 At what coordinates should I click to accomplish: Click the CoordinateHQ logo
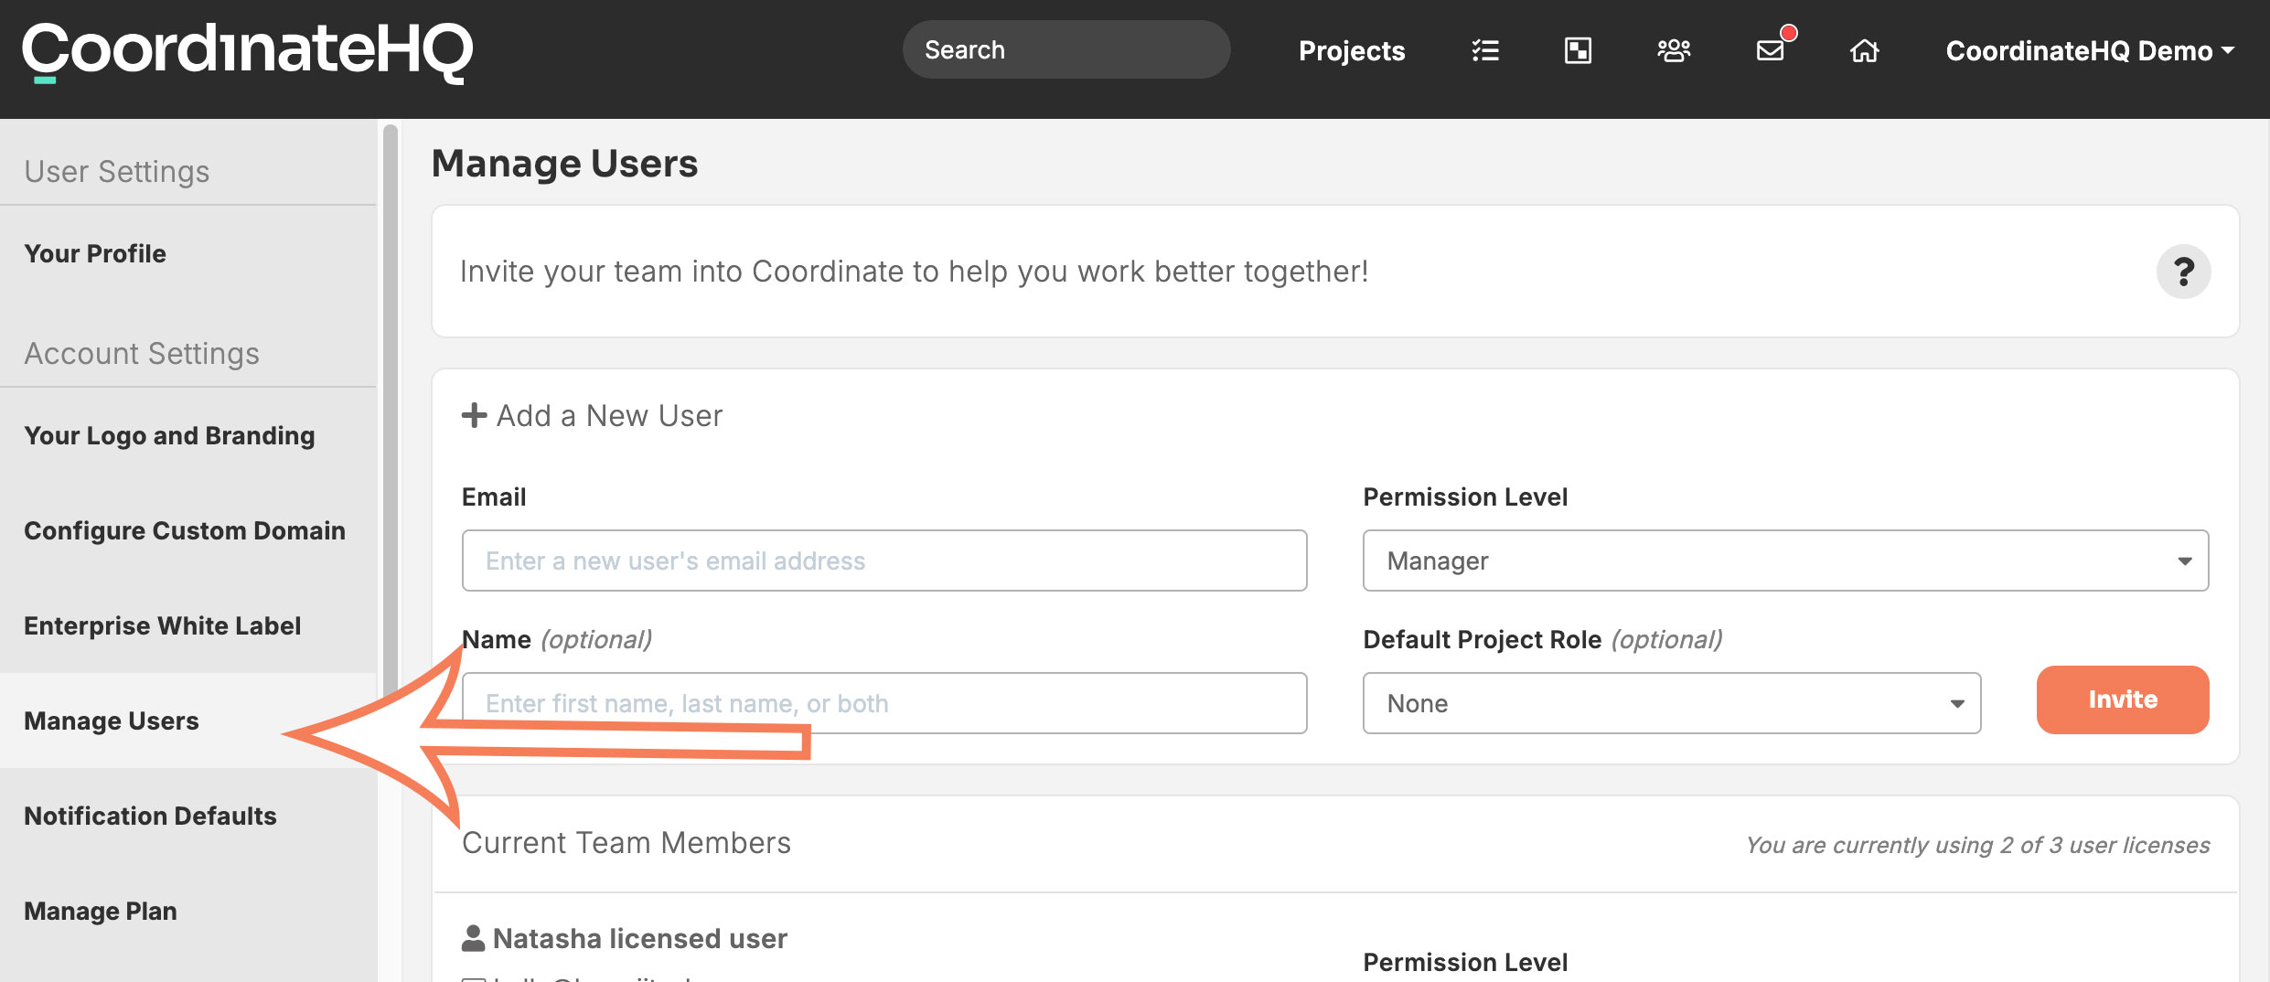tap(247, 51)
